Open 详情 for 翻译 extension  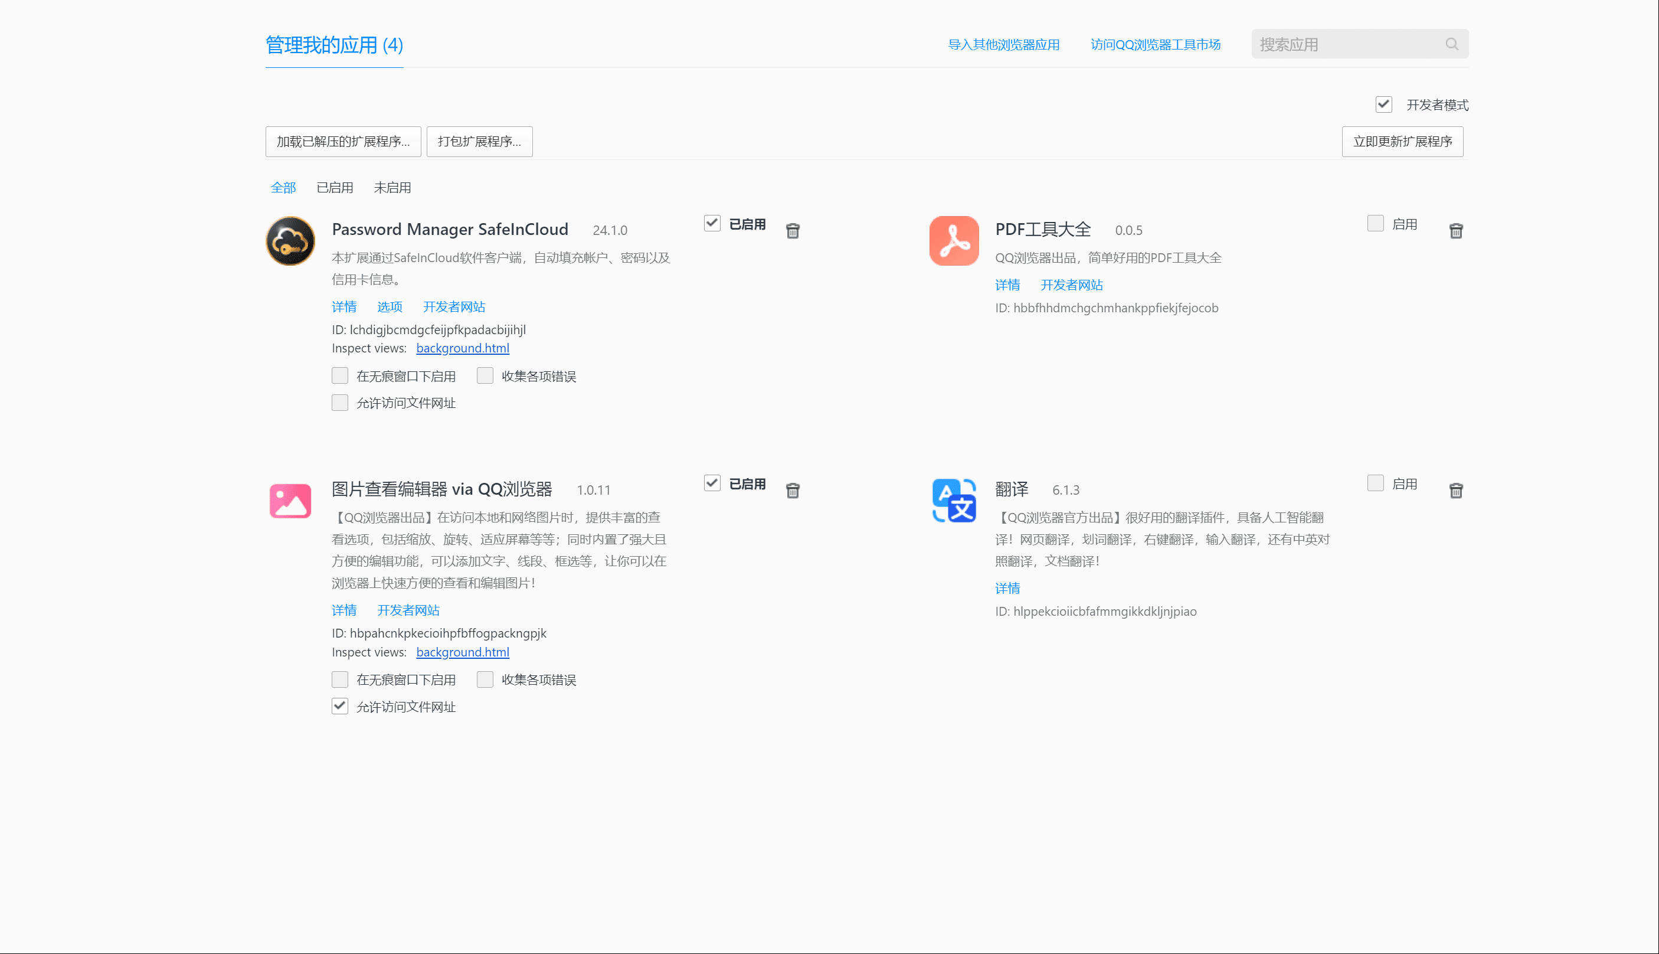[x=1008, y=589]
